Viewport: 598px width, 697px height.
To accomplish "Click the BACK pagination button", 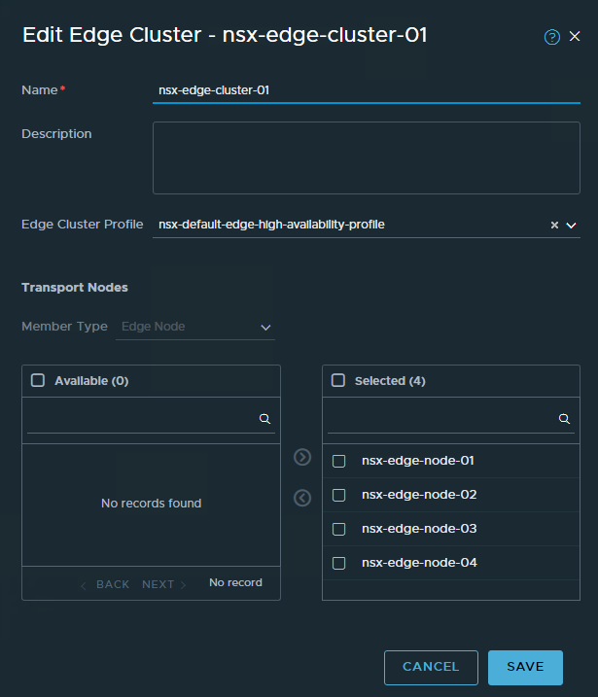I will tap(105, 584).
